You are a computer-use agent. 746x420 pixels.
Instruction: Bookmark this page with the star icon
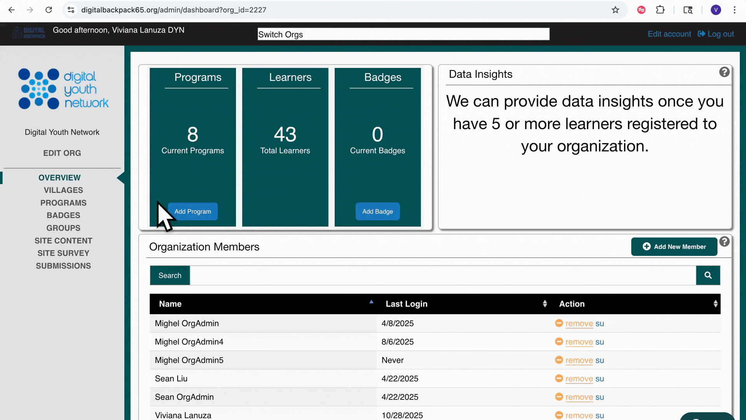615,10
